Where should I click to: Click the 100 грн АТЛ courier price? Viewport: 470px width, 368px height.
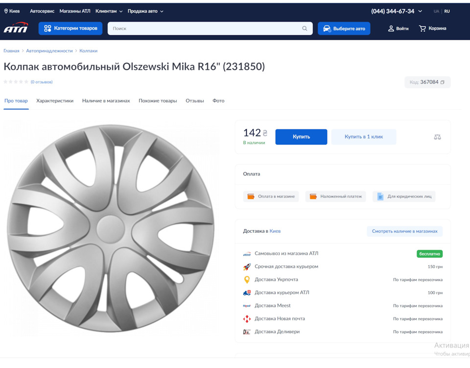(435, 293)
